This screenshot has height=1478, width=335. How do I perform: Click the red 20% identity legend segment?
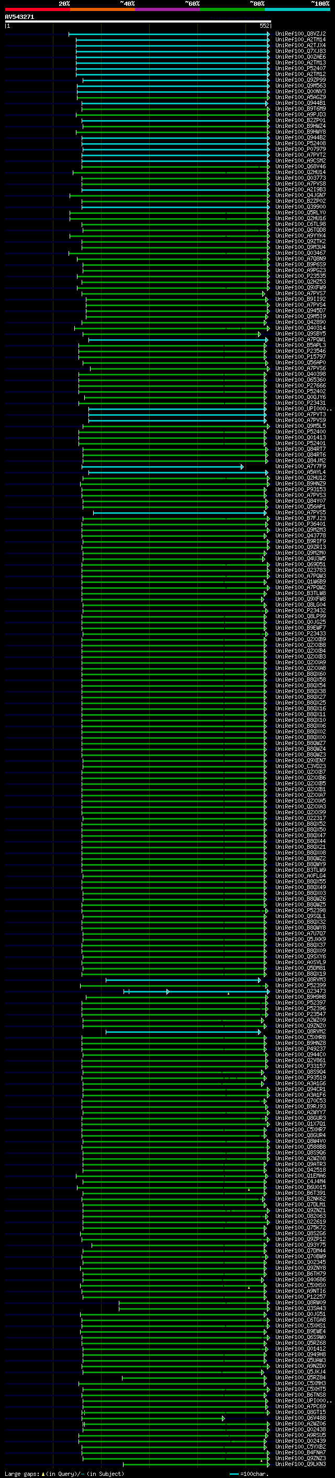point(37,9)
